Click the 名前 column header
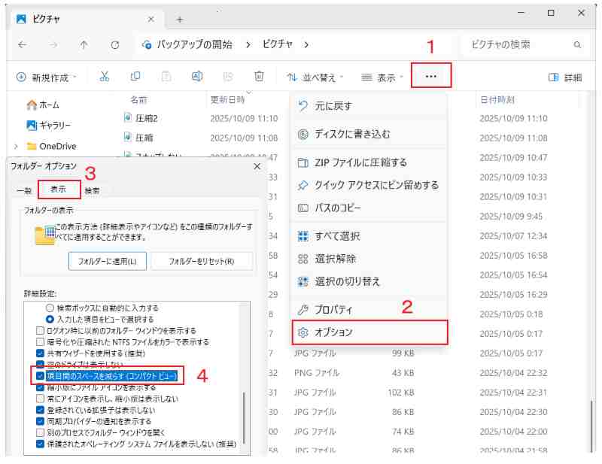 (x=138, y=100)
